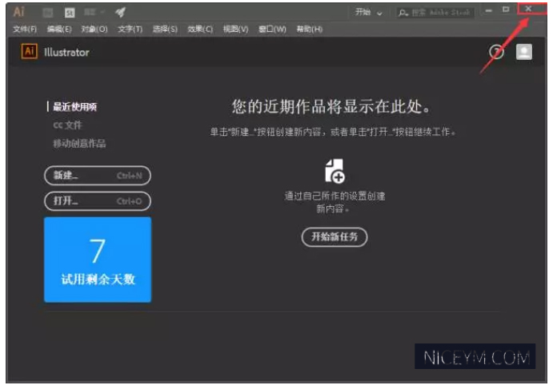Click the 新建... button
Viewport: 553px width, 389px height.
pos(98,175)
